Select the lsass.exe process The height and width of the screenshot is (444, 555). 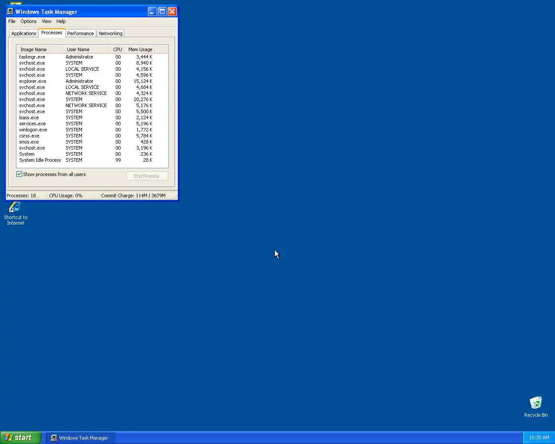[86, 118]
